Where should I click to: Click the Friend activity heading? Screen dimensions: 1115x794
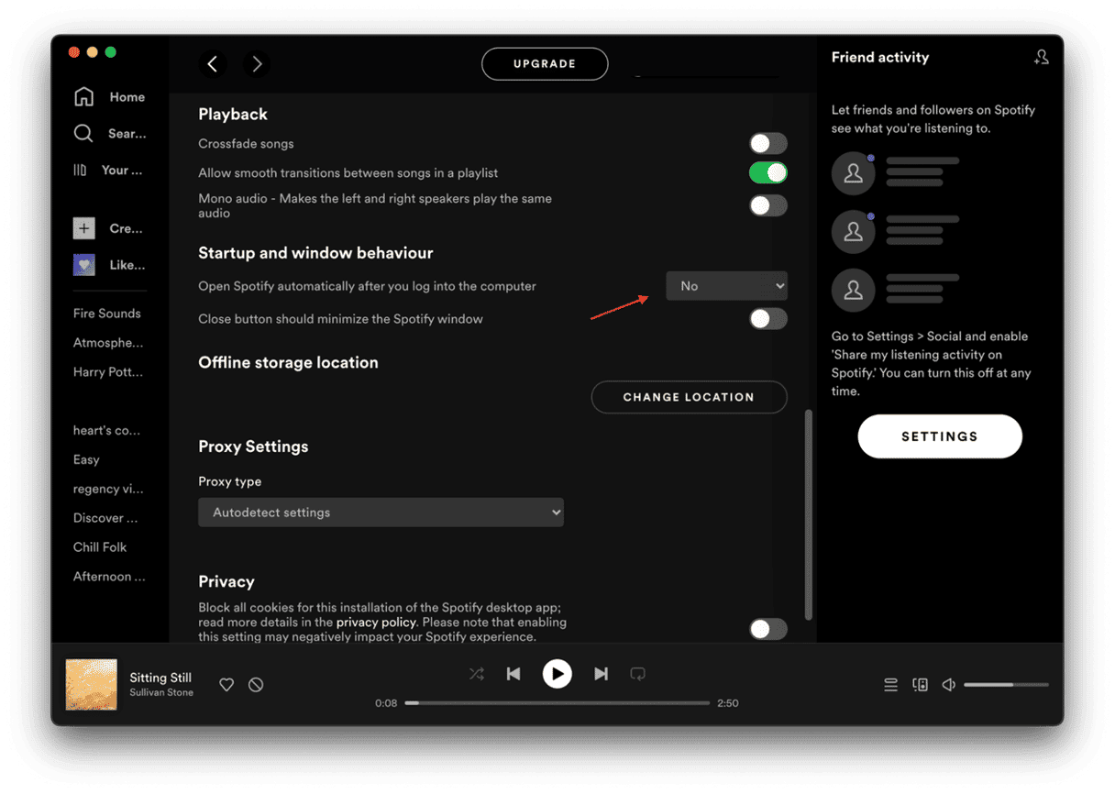click(880, 58)
